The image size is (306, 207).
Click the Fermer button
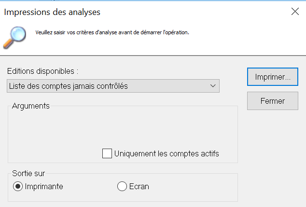tap(272, 101)
